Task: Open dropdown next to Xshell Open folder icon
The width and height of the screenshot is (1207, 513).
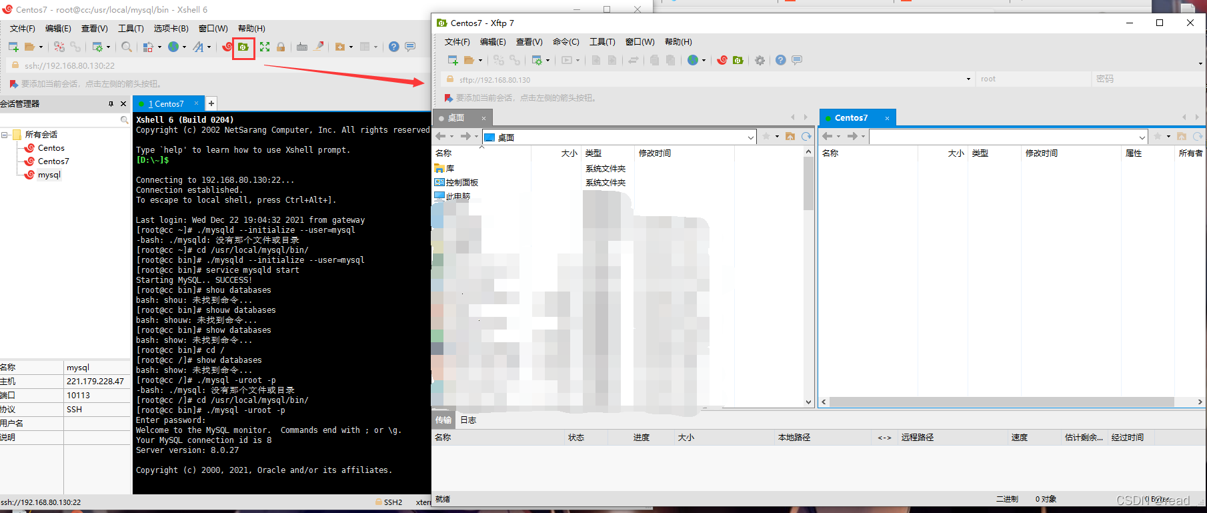Action: (x=41, y=47)
